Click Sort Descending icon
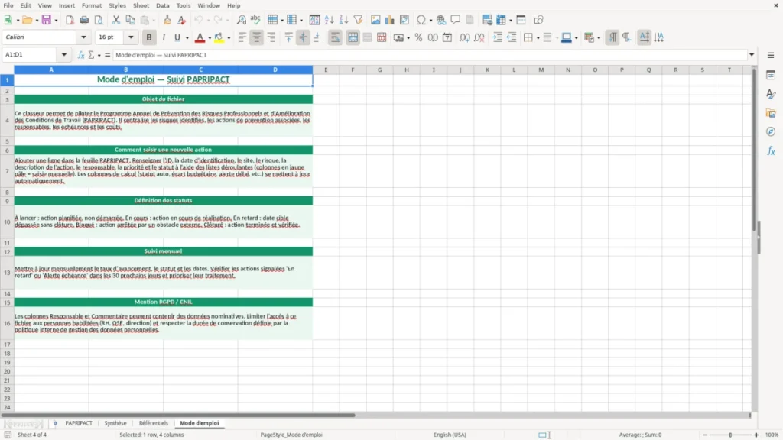 point(343,20)
